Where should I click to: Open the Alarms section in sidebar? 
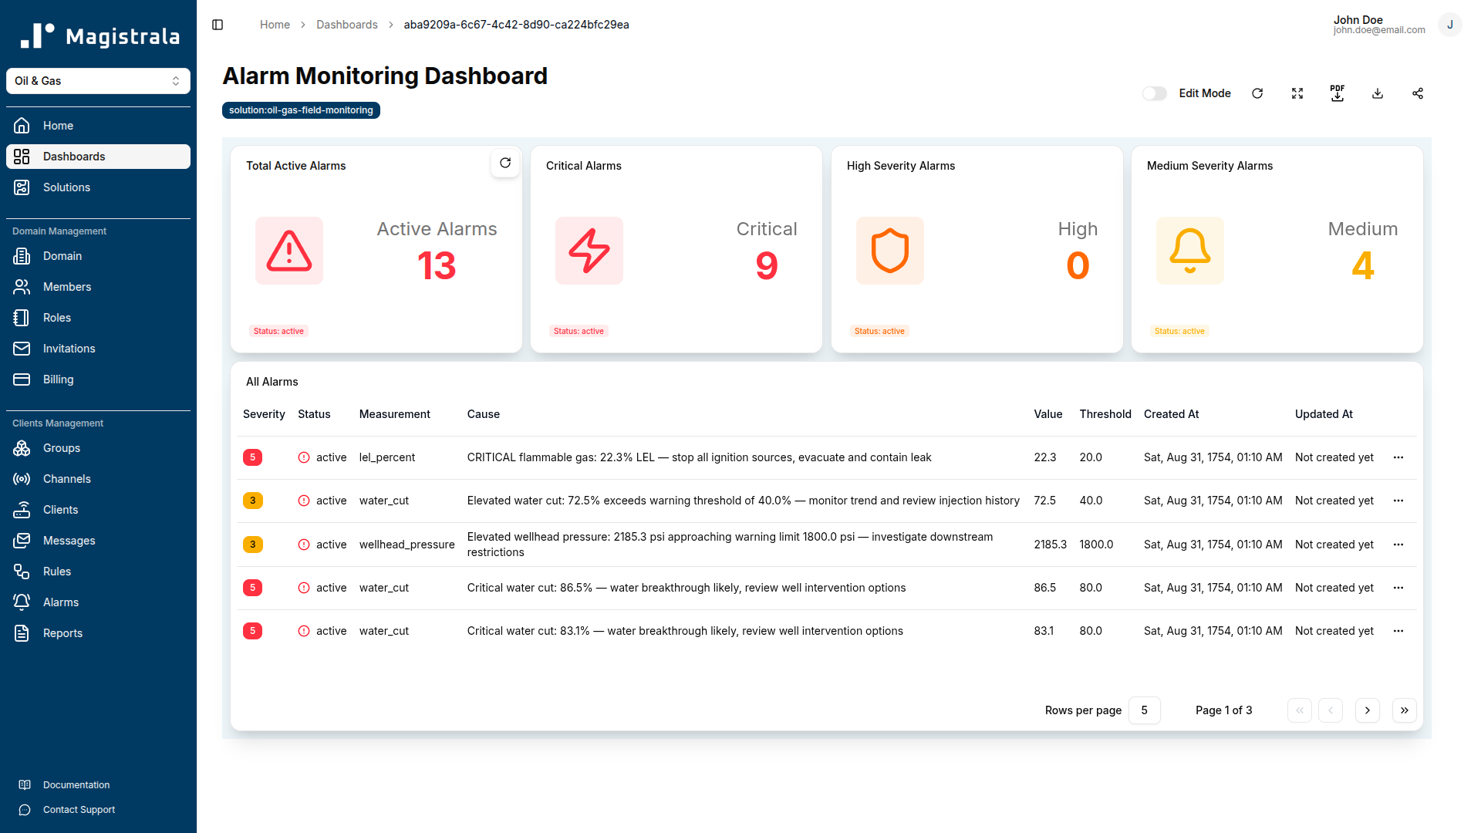60,602
